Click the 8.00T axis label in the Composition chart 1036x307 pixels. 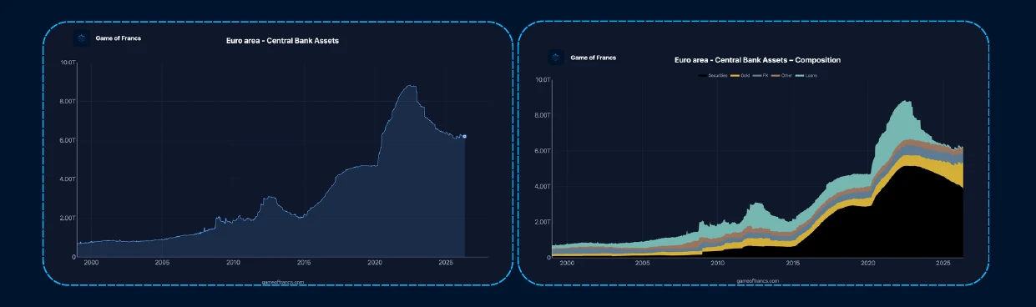[542, 116]
